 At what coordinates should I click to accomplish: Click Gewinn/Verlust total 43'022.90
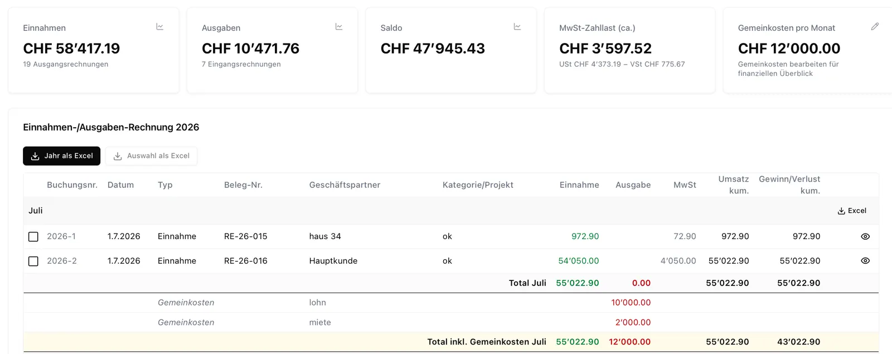pos(799,342)
